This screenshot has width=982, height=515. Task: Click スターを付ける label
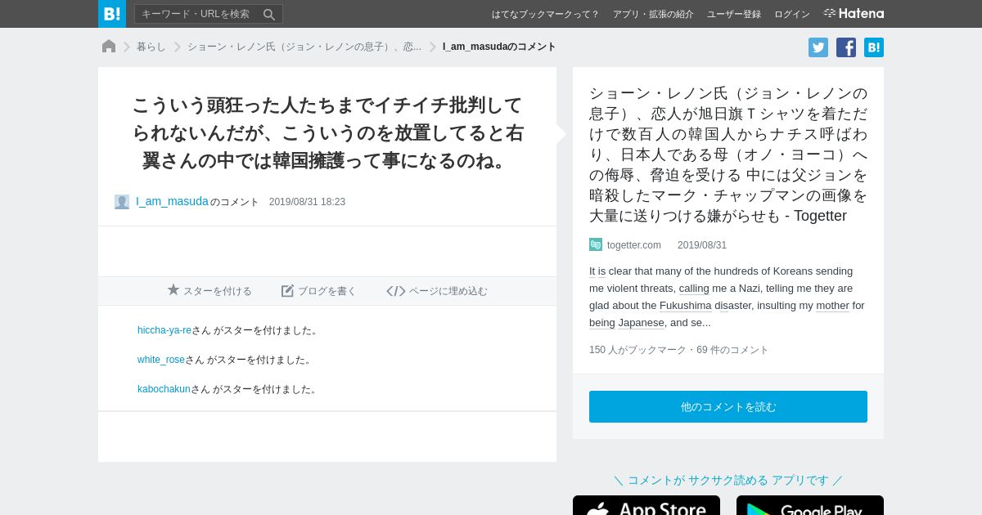coord(218,291)
